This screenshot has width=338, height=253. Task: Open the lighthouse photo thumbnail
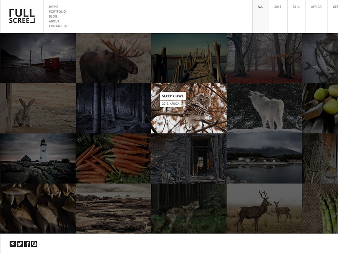(38, 158)
